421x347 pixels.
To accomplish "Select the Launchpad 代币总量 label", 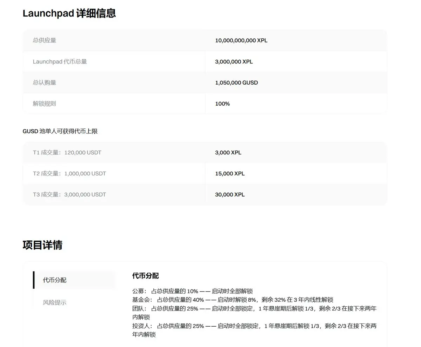I will (x=60, y=61).
